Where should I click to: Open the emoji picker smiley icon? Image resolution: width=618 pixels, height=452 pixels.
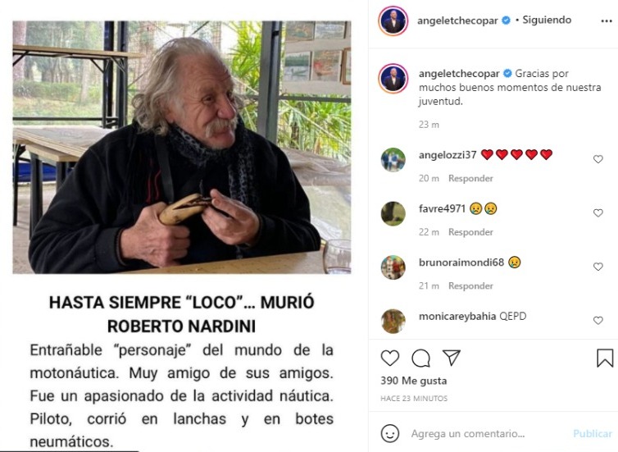(x=390, y=433)
